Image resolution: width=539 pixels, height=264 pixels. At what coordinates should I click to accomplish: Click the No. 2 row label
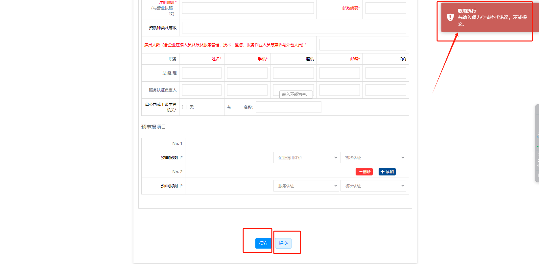click(x=177, y=172)
